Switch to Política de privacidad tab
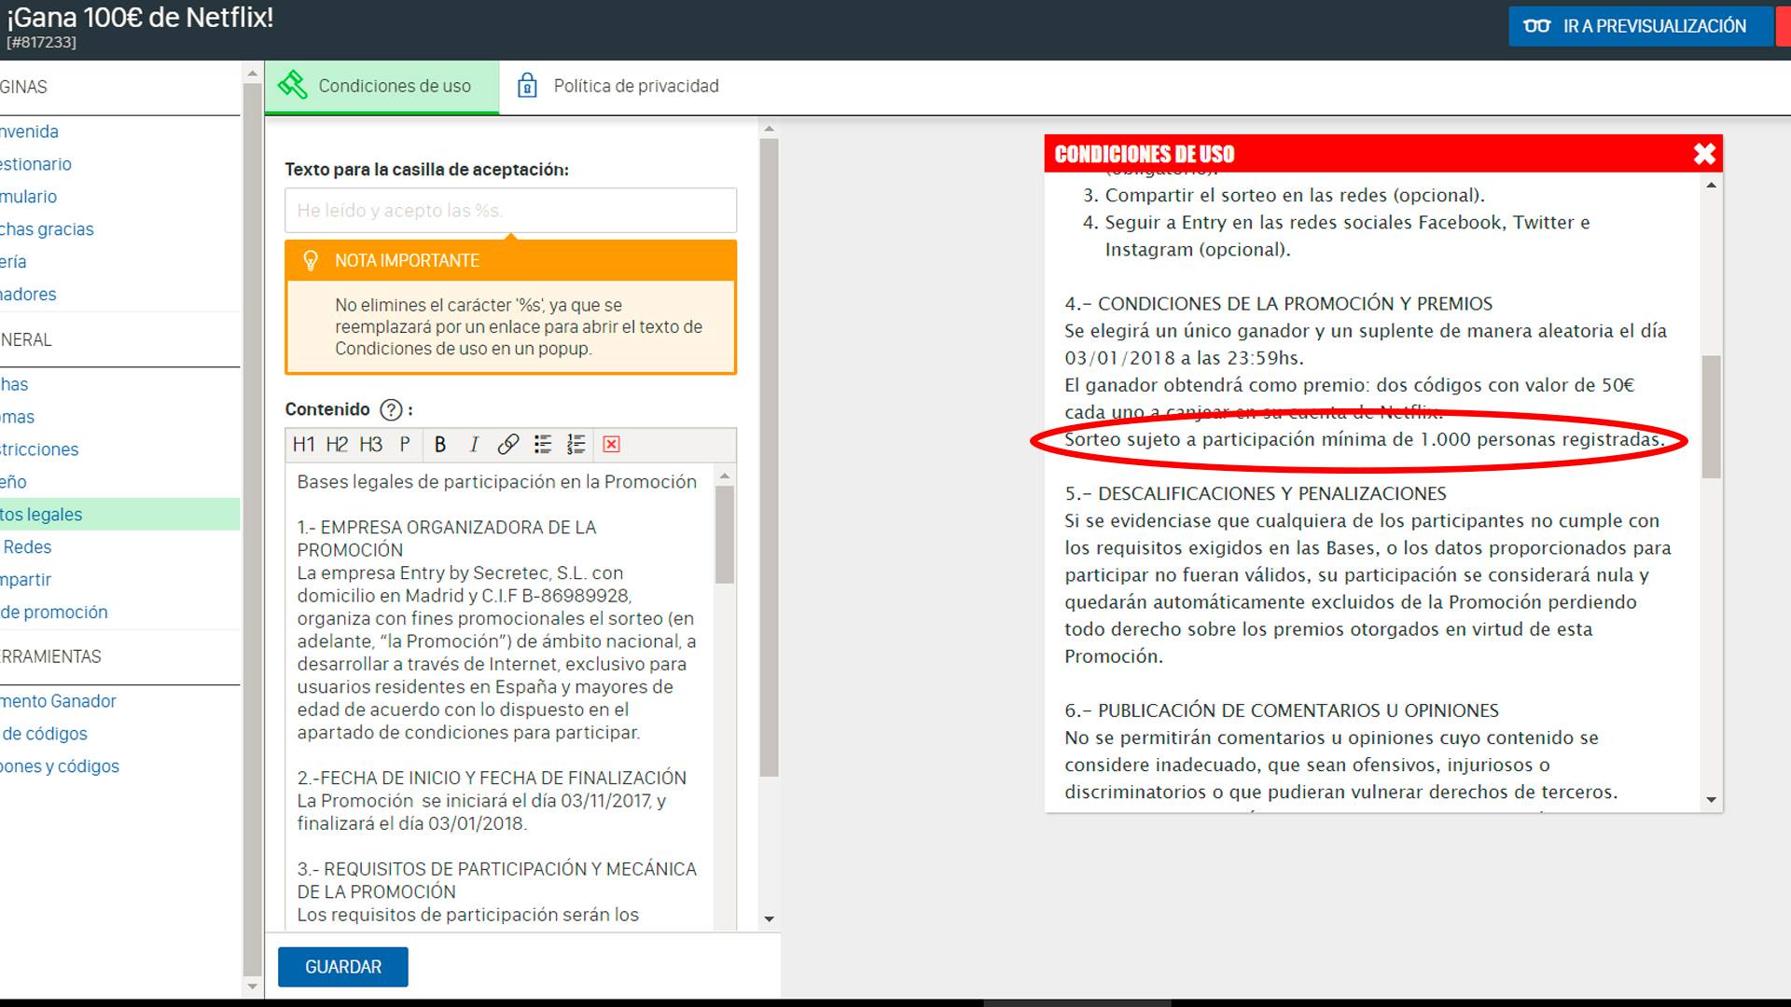Viewport: 1791px width, 1007px height. (x=618, y=87)
